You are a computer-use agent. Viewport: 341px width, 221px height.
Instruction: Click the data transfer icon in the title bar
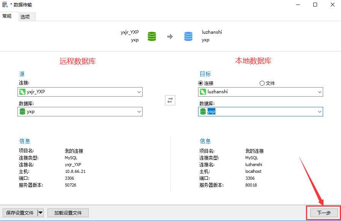(4, 5)
